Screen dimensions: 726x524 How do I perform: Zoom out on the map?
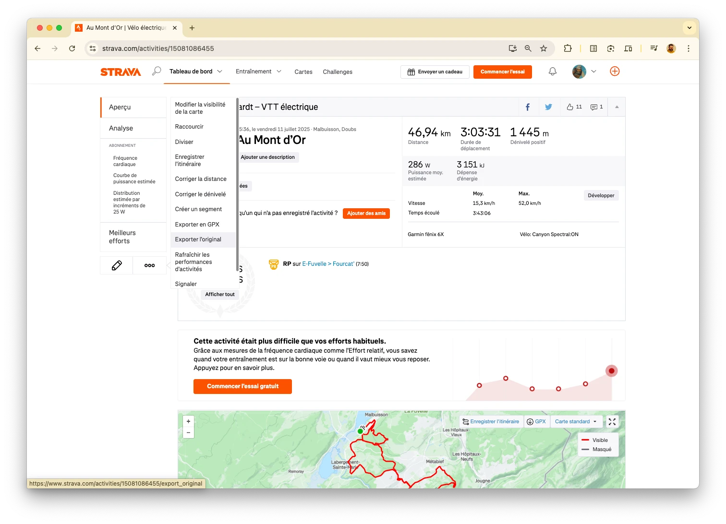click(188, 433)
